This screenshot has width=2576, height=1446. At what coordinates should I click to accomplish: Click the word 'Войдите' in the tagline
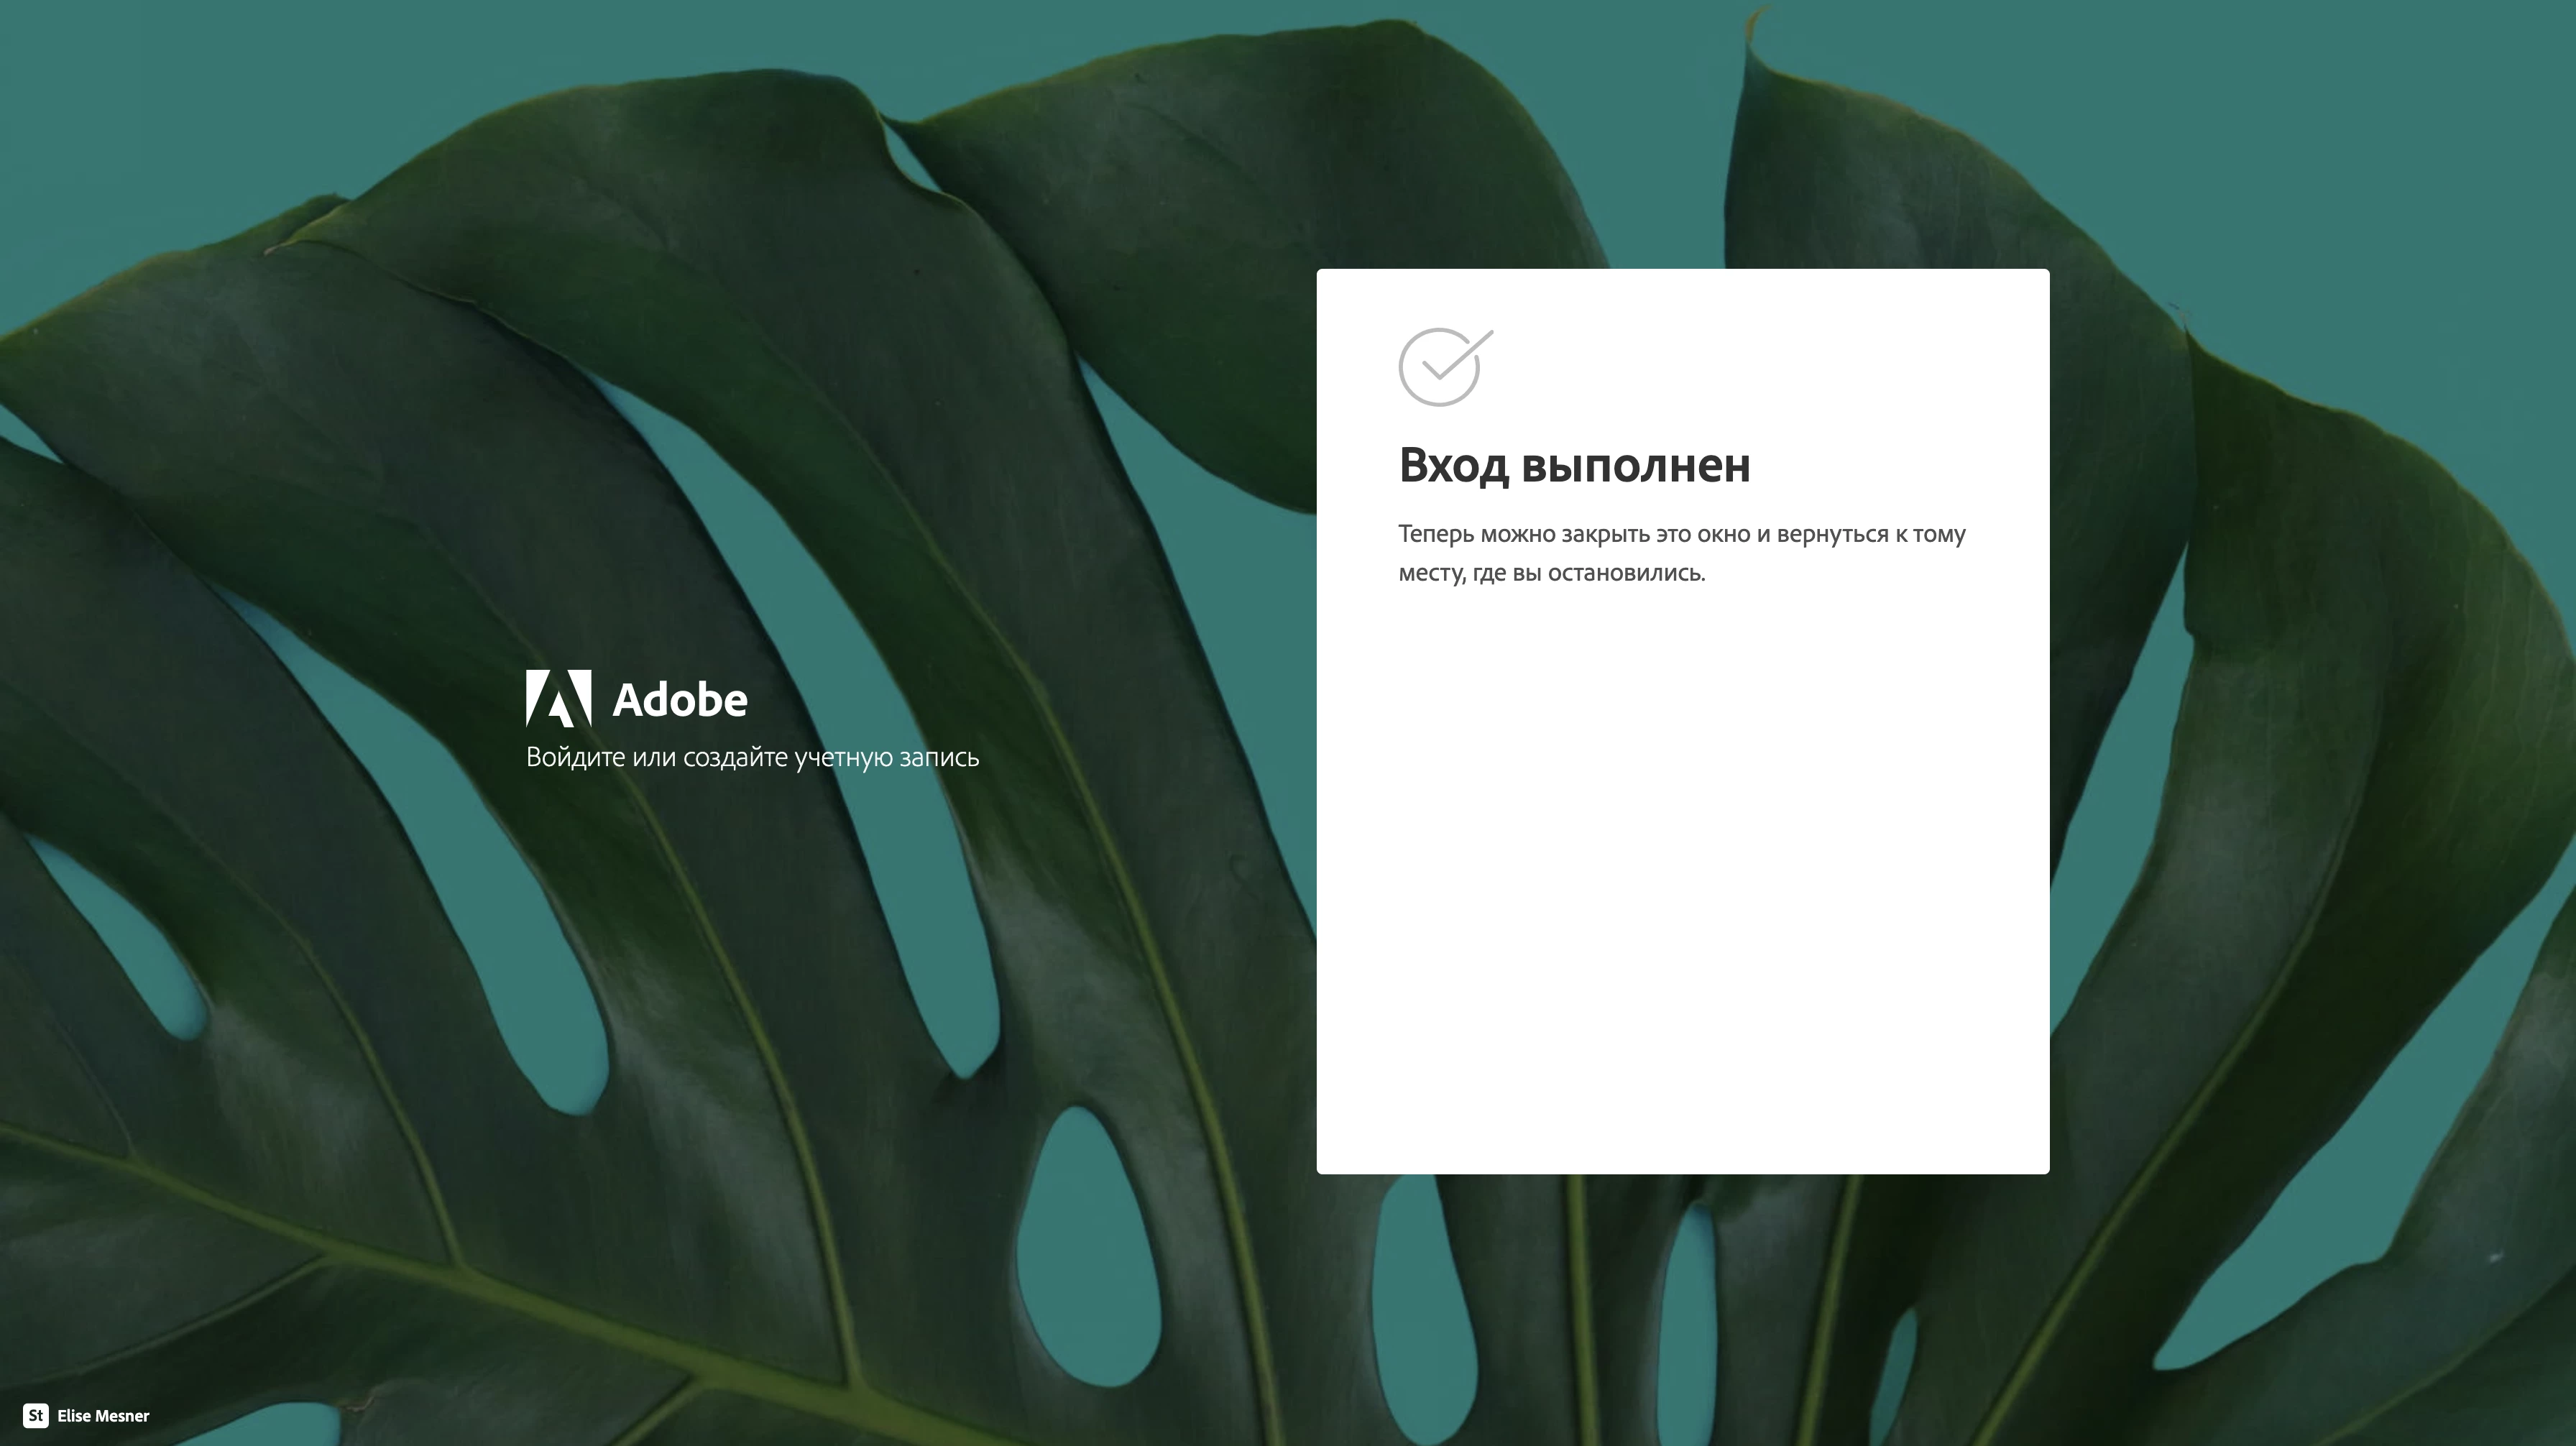pos(576,757)
